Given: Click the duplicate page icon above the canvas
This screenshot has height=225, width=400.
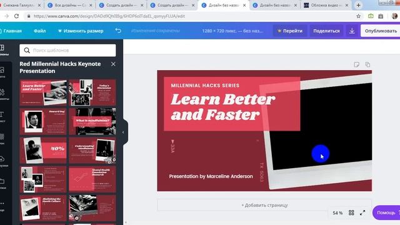Looking at the screenshot, I should (367, 64).
